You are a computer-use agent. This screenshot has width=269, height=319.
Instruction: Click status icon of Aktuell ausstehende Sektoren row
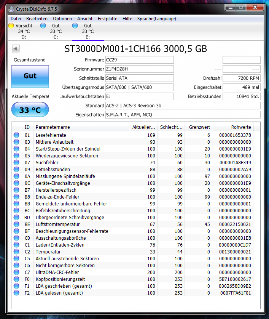16,258
